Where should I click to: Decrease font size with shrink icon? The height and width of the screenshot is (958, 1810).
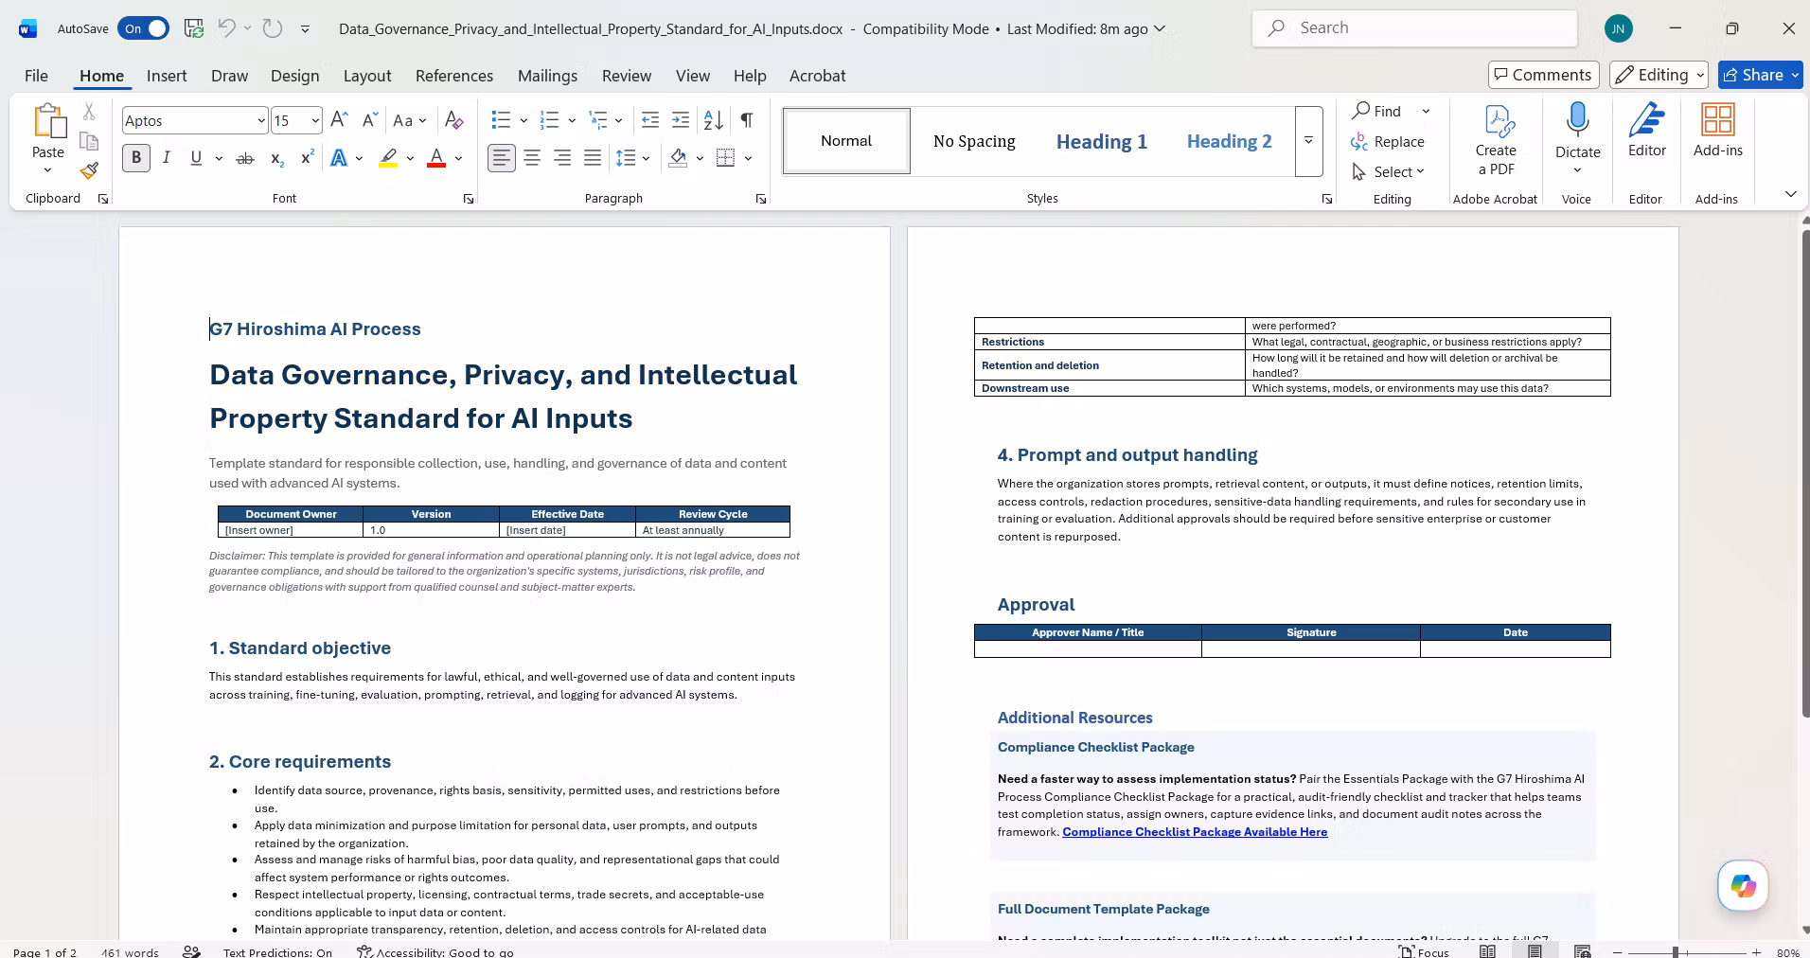point(370,120)
